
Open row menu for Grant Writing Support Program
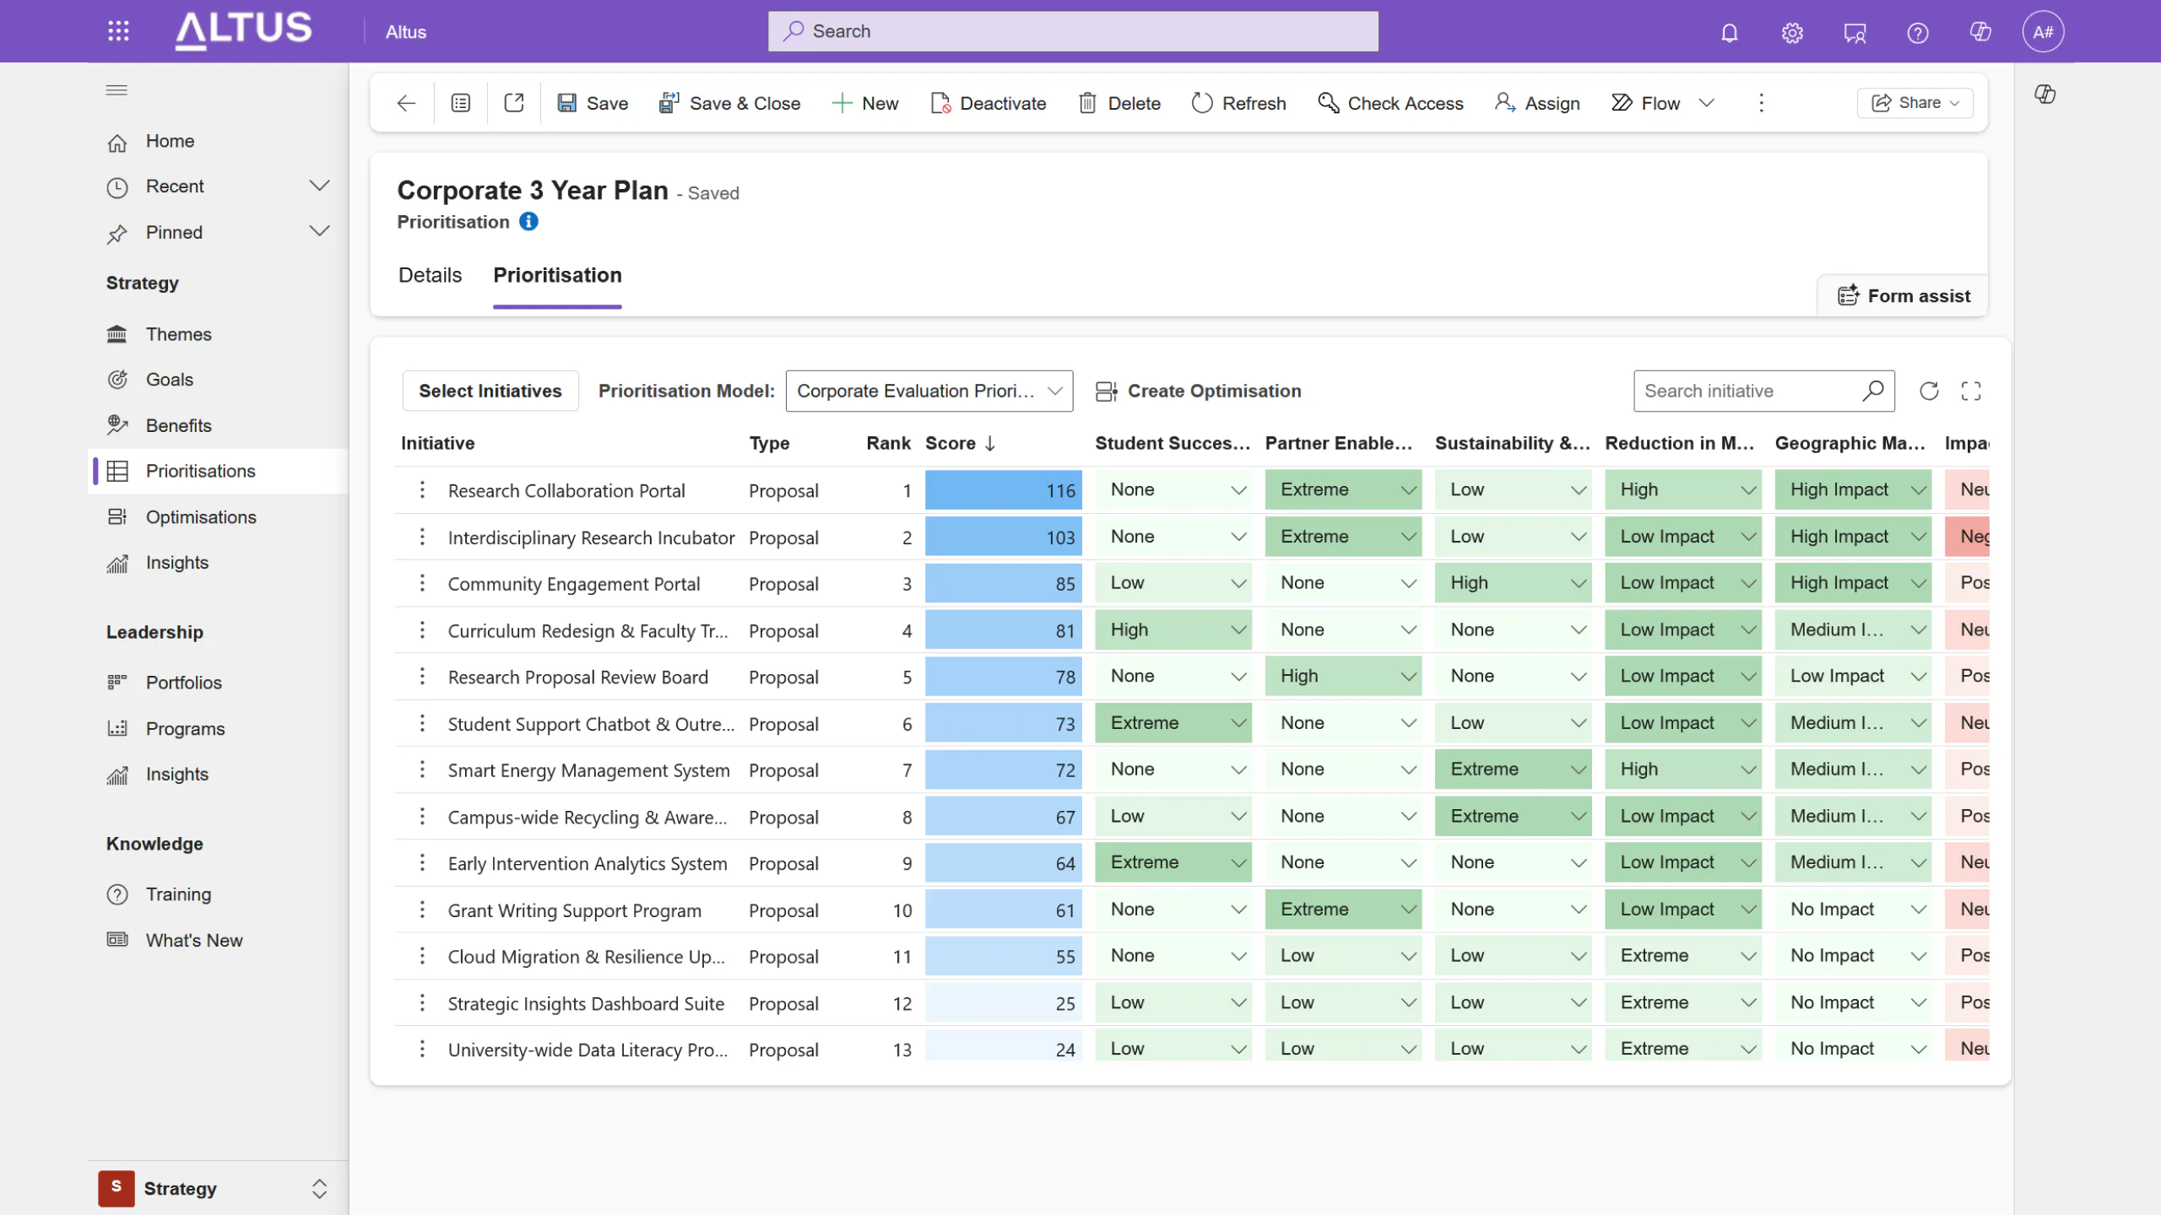coord(422,910)
